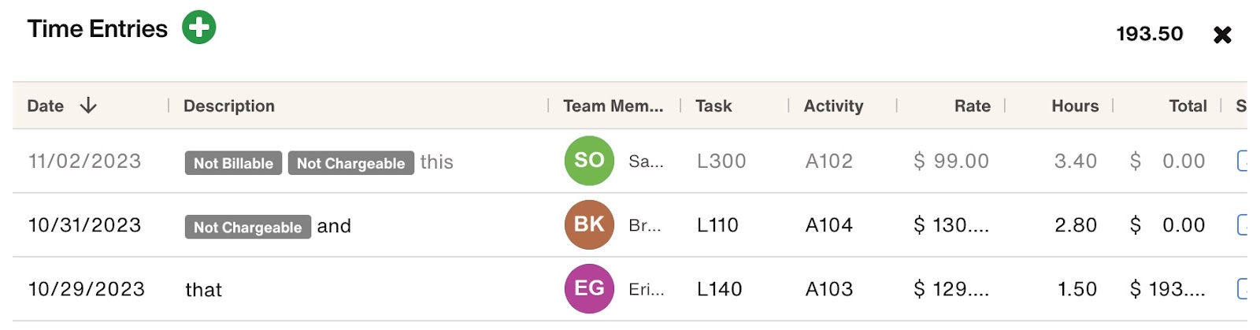Close the Time Entries panel

[x=1222, y=35]
